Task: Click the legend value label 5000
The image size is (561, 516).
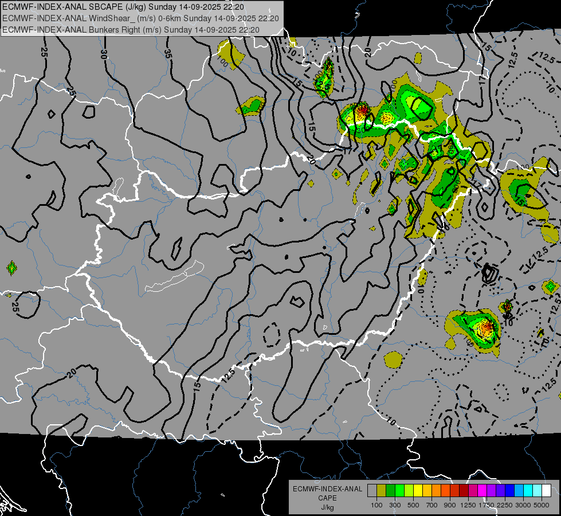Action: coord(542,505)
